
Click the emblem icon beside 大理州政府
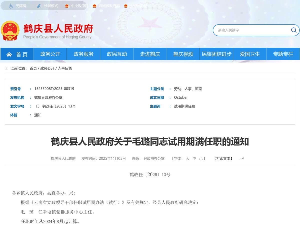point(126,6)
